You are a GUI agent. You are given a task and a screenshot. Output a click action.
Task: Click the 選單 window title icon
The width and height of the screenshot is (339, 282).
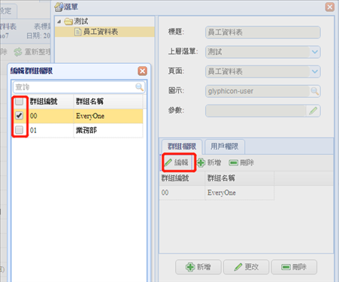click(x=59, y=7)
